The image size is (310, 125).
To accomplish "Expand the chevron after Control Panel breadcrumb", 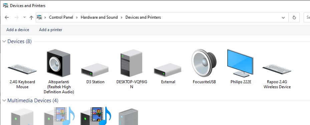I will click(77, 17).
